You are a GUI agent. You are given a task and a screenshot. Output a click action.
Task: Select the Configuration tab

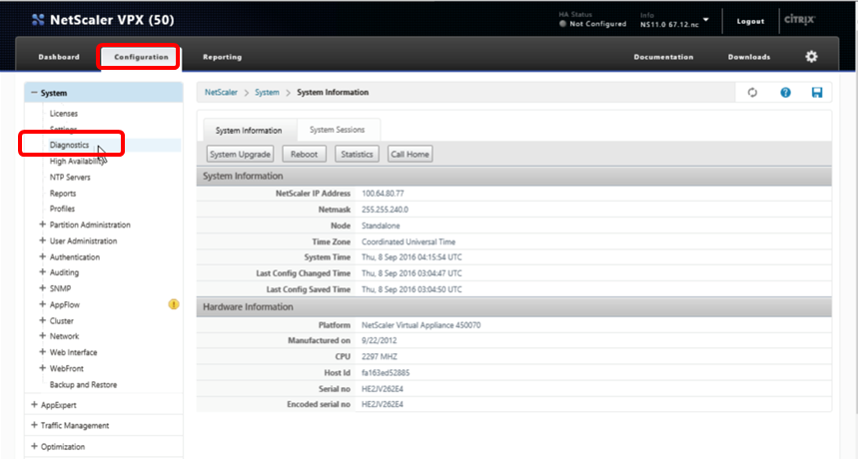(x=141, y=57)
